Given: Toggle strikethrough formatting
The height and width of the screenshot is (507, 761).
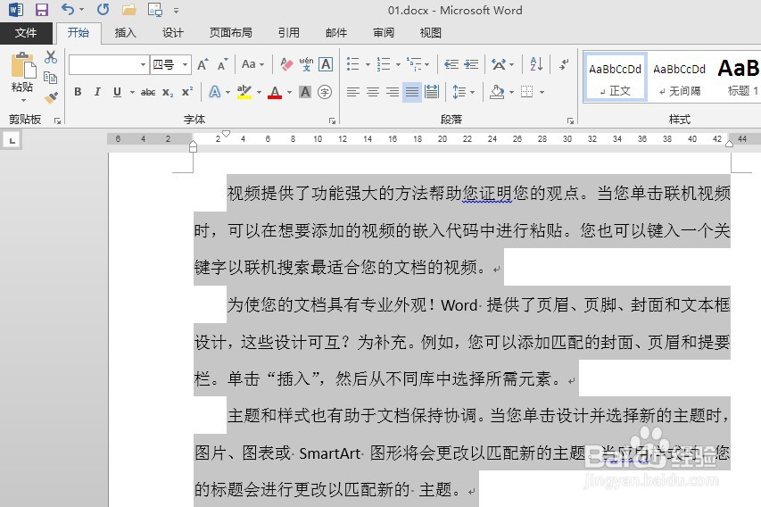Looking at the screenshot, I should [x=148, y=92].
